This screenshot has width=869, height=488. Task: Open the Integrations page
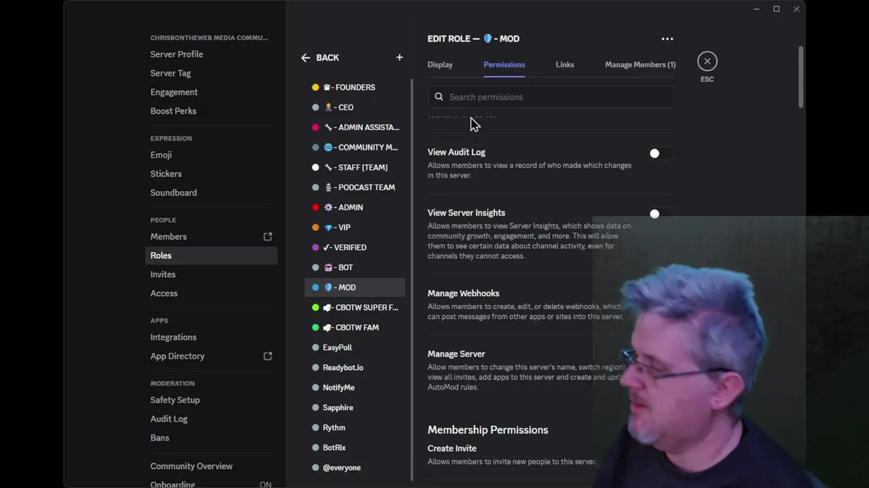tap(211, 337)
